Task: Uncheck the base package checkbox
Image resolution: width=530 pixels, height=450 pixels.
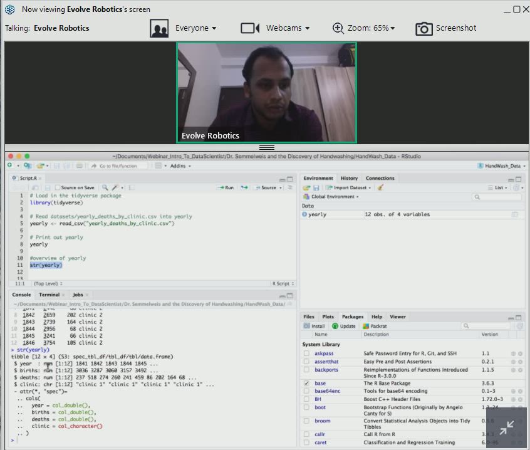Action: [x=306, y=383]
